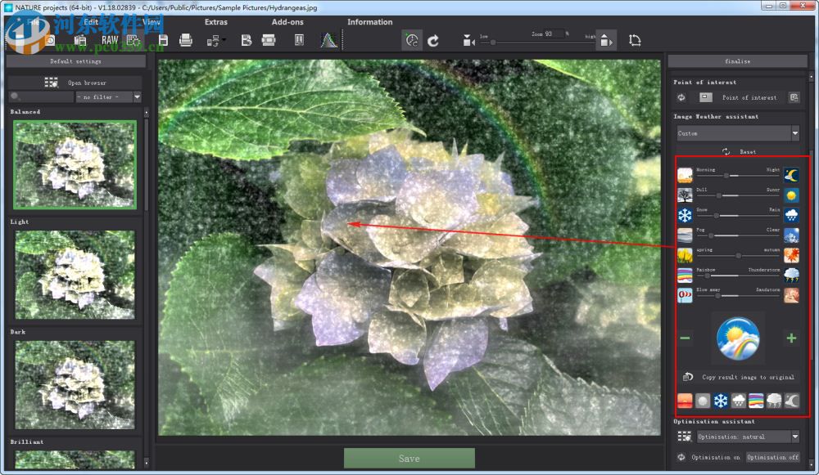
Task: Toggle the Point of interest eye icon
Action: click(681, 97)
